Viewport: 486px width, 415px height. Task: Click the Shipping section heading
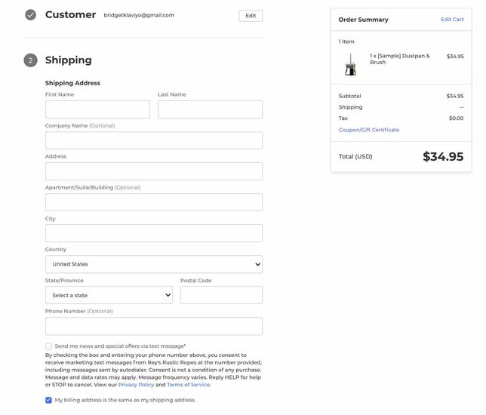tap(69, 60)
